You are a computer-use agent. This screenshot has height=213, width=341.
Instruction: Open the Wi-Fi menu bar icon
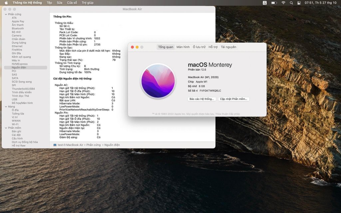pyautogui.click(x=283, y=3)
